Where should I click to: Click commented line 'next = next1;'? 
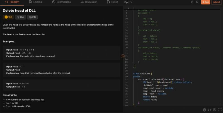150,56
